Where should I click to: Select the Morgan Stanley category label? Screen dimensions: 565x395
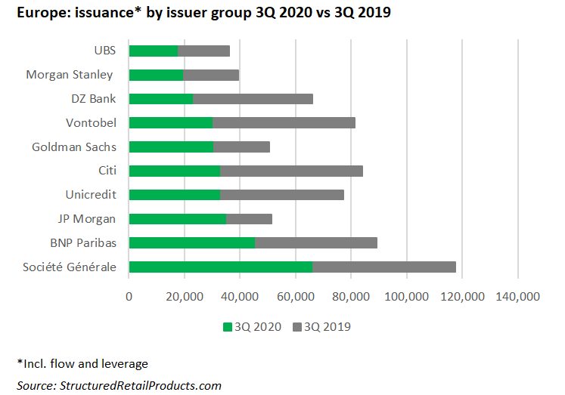[69, 75]
